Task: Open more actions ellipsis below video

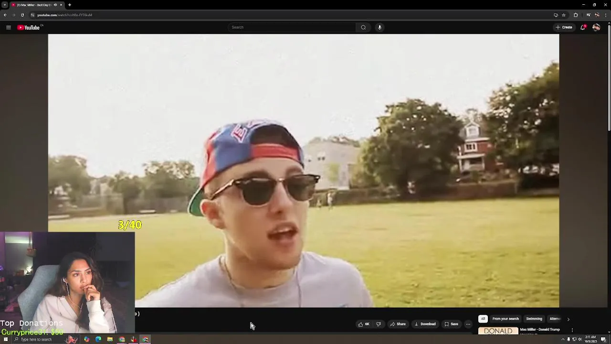Action: tap(468, 324)
